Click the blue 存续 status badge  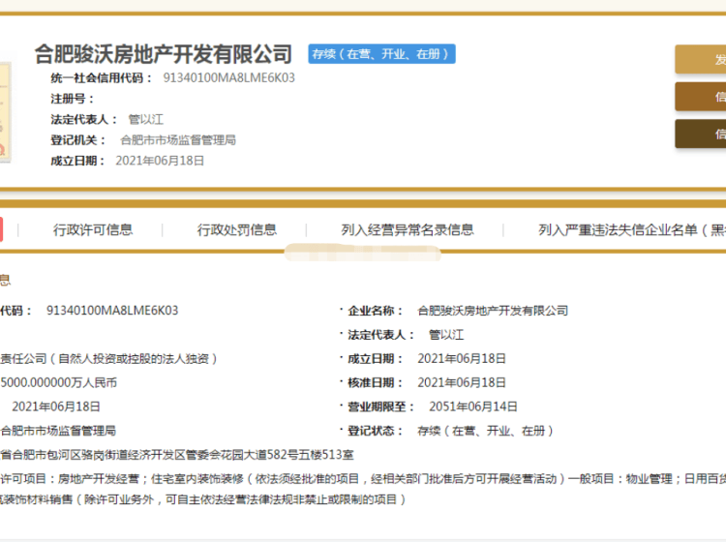tap(381, 54)
